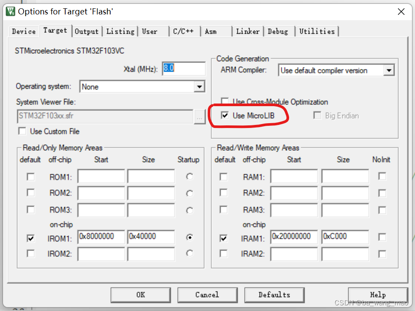Select the ROM2 Startup radio button

click(189, 194)
